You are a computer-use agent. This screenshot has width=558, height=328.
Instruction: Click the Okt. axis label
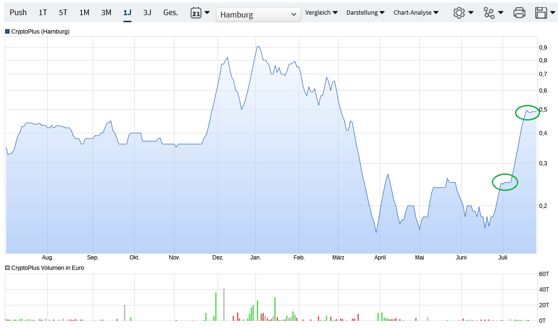[x=134, y=258]
